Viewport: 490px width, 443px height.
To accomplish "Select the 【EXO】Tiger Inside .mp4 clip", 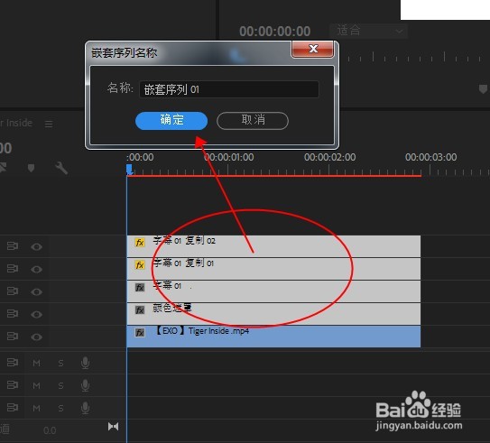I will pos(273,337).
